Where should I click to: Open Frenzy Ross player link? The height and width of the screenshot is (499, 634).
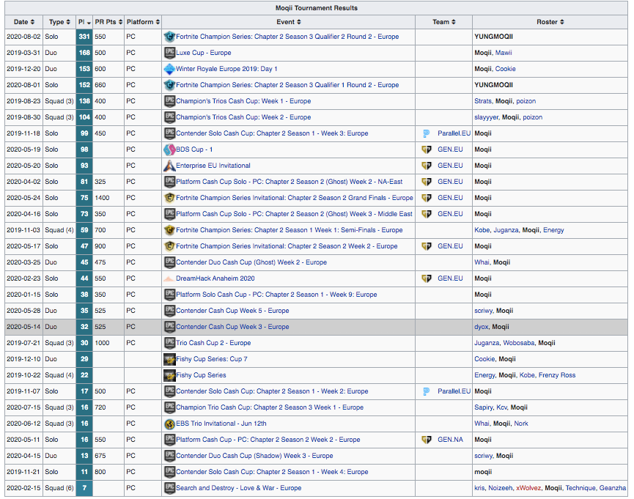(x=557, y=375)
